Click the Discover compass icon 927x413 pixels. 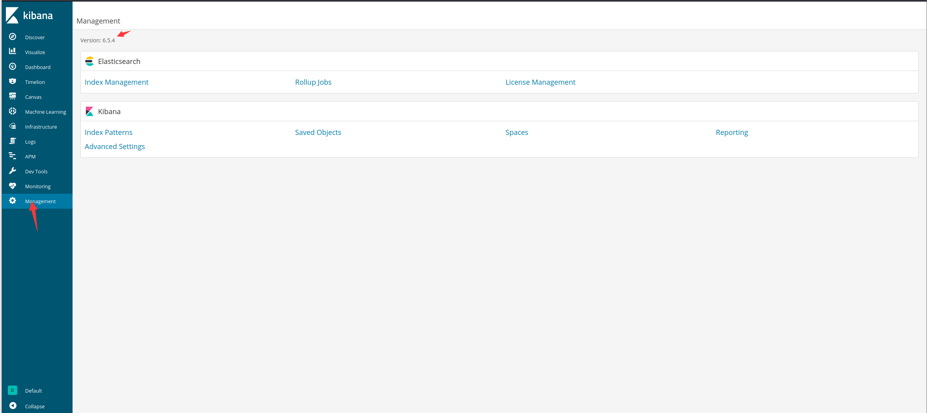point(13,37)
